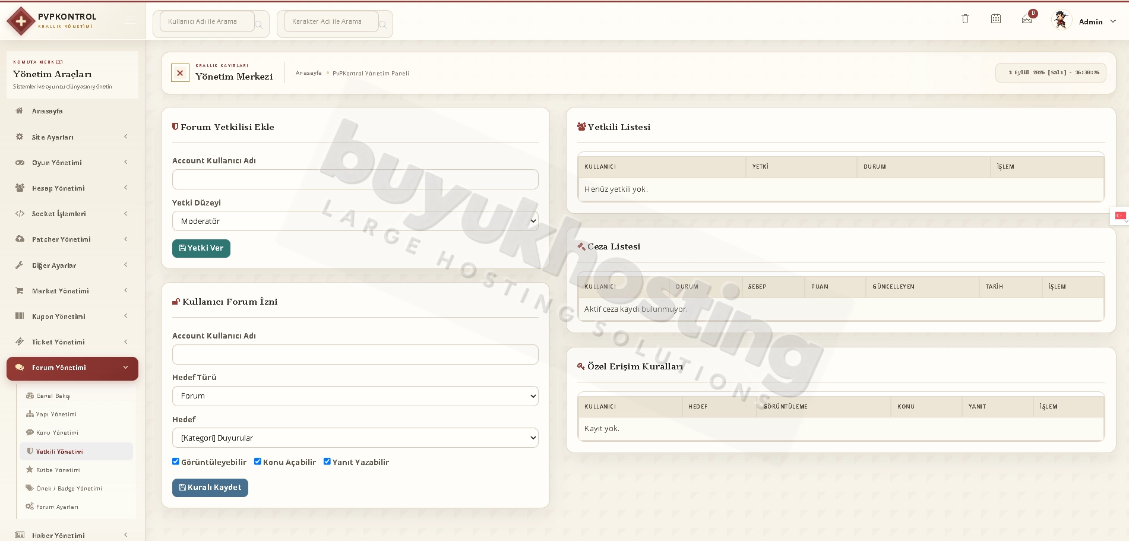Image resolution: width=1129 pixels, height=541 pixels.
Task: Click the Forum Ayarları gears icon
Action: pyautogui.click(x=30, y=507)
